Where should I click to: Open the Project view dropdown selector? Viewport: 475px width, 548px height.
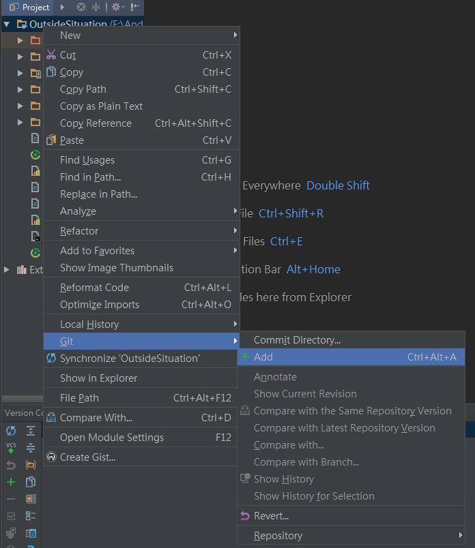pyautogui.click(x=30, y=7)
